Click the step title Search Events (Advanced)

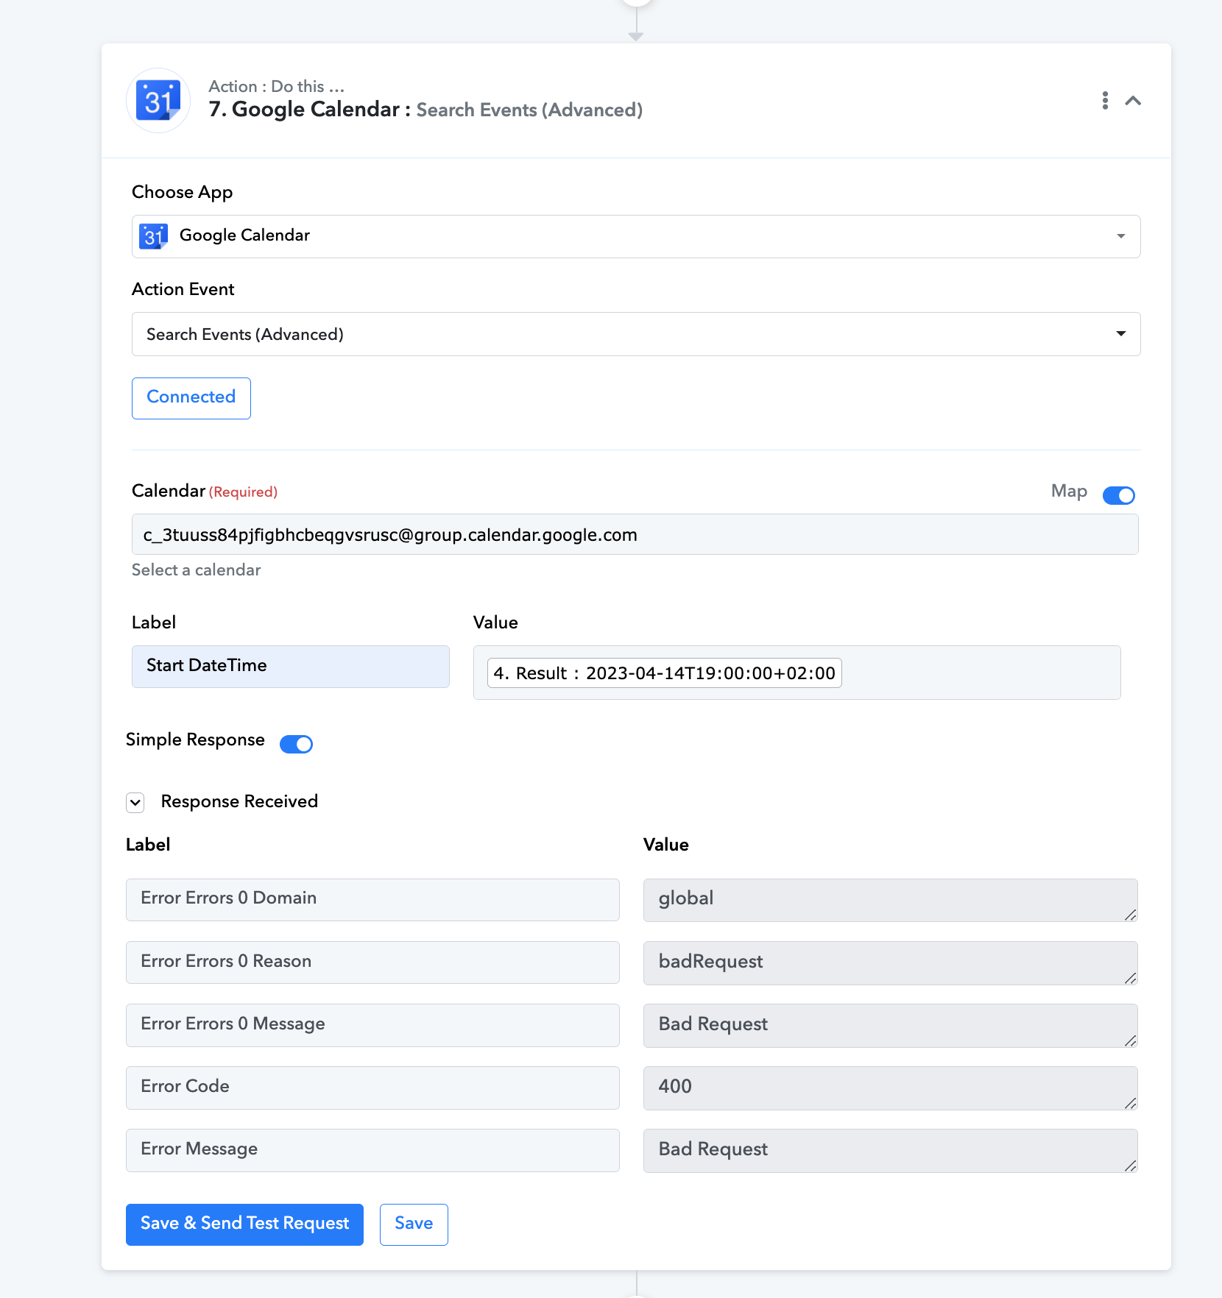click(529, 110)
